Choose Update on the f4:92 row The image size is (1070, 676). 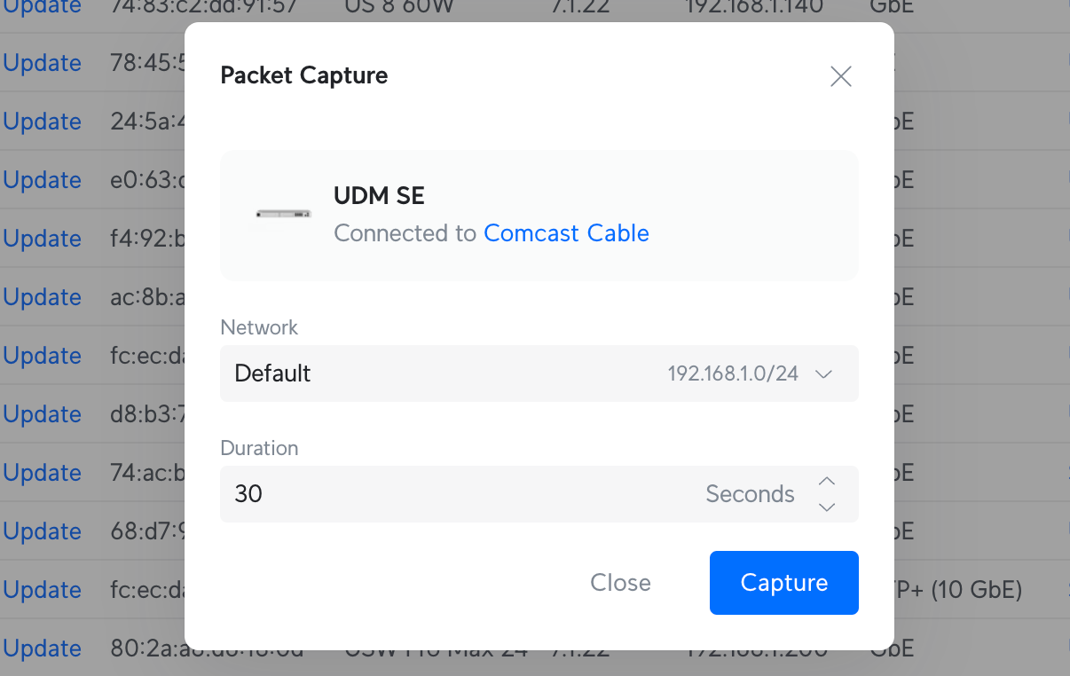click(x=43, y=239)
